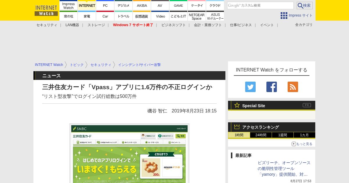Open the ビジネスソフト category menu
Image resolution: width=349 pixels, height=183 pixels.
point(174,25)
